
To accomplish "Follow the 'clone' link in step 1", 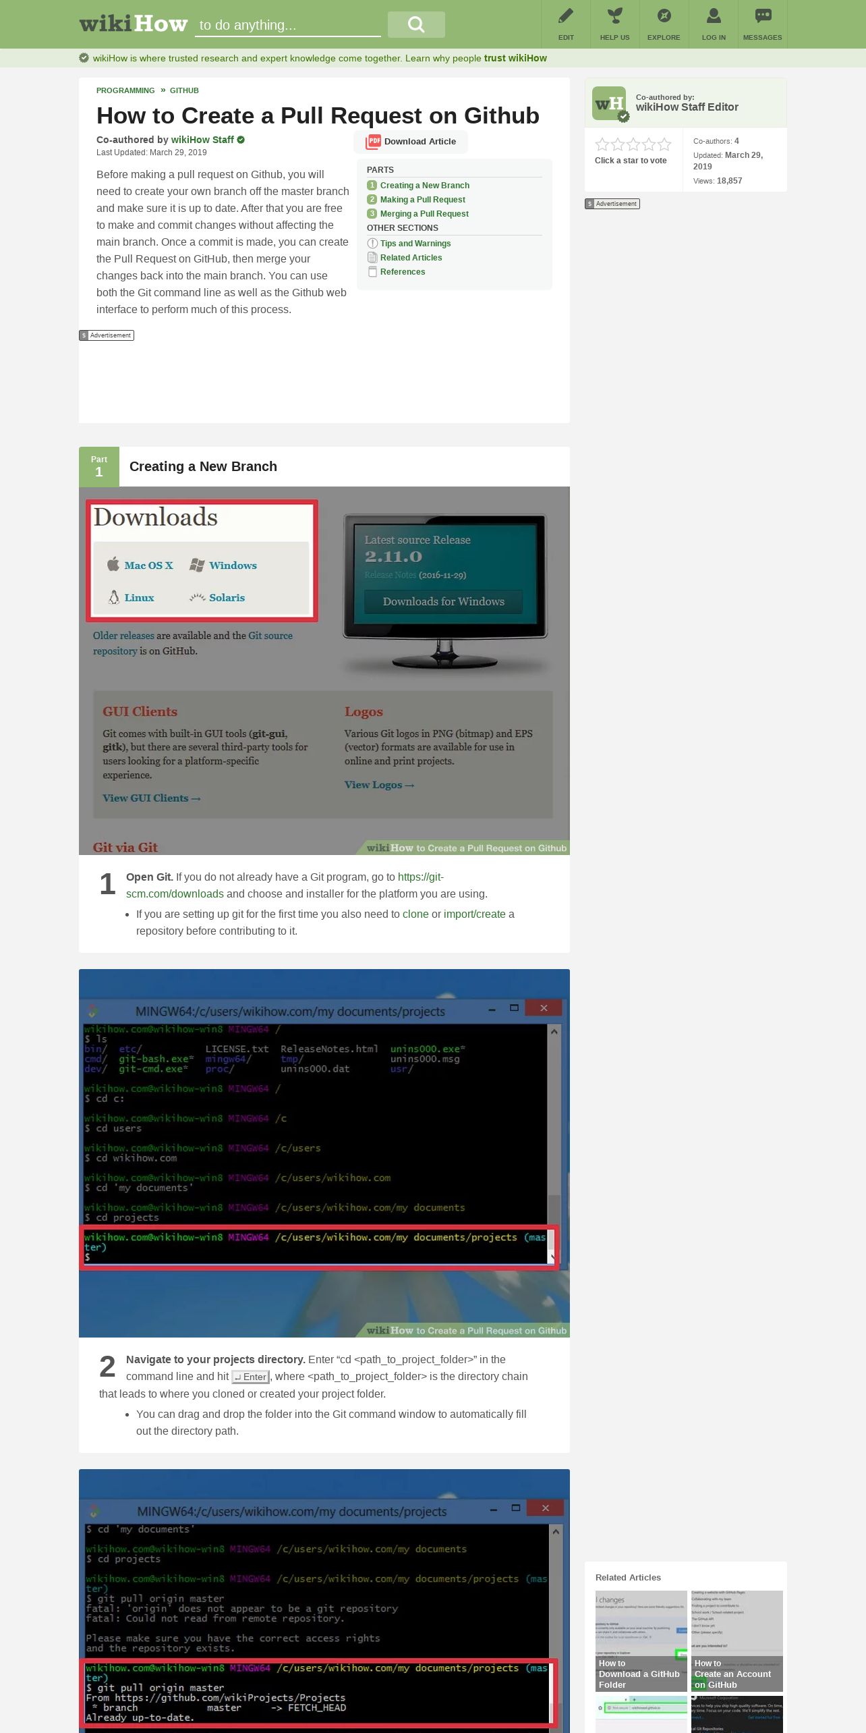I will 415,914.
